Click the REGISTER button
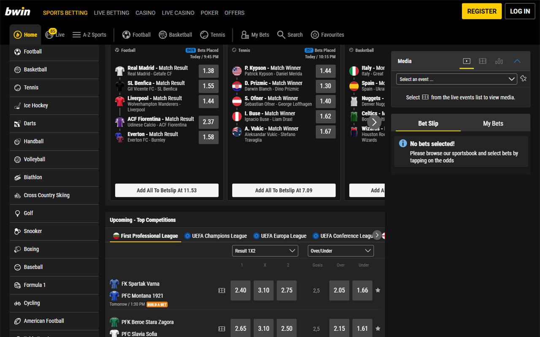540x337 pixels. 482,11
